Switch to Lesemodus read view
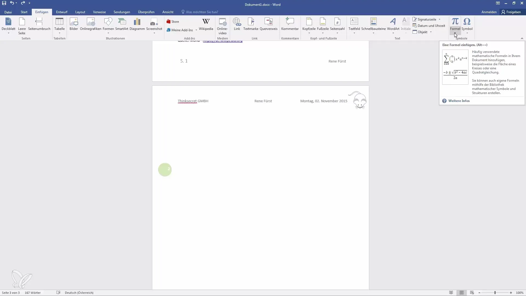This screenshot has height=296, width=526. (451, 293)
